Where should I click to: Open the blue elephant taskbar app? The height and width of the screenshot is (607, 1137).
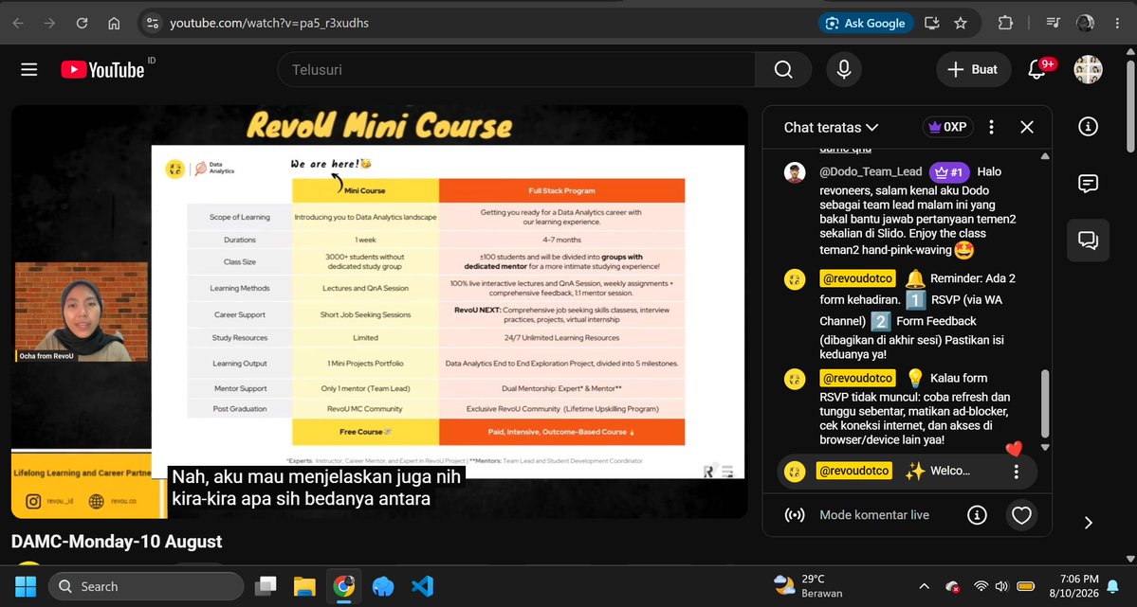coord(383,586)
